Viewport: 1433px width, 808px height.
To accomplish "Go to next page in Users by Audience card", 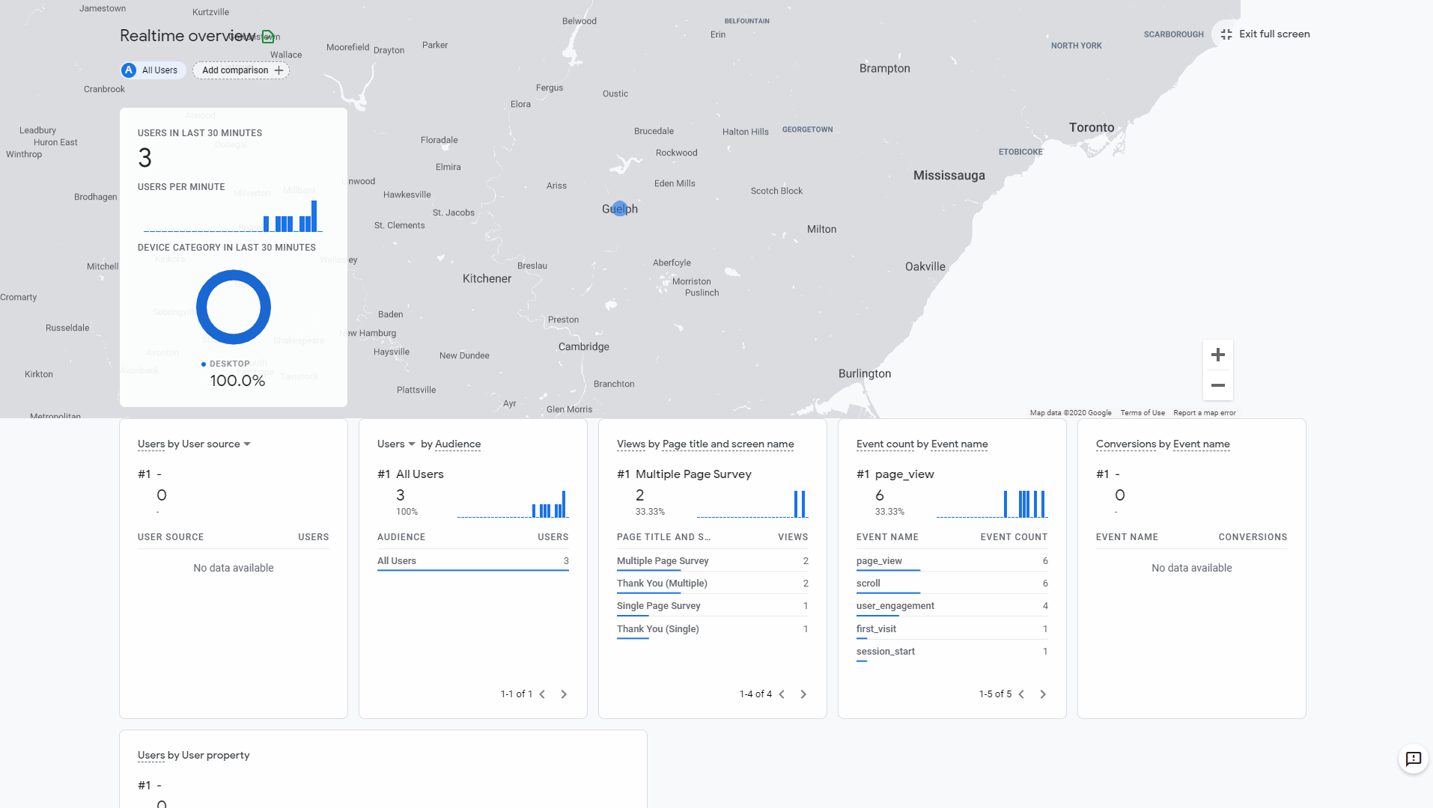I will pos(564,694).
